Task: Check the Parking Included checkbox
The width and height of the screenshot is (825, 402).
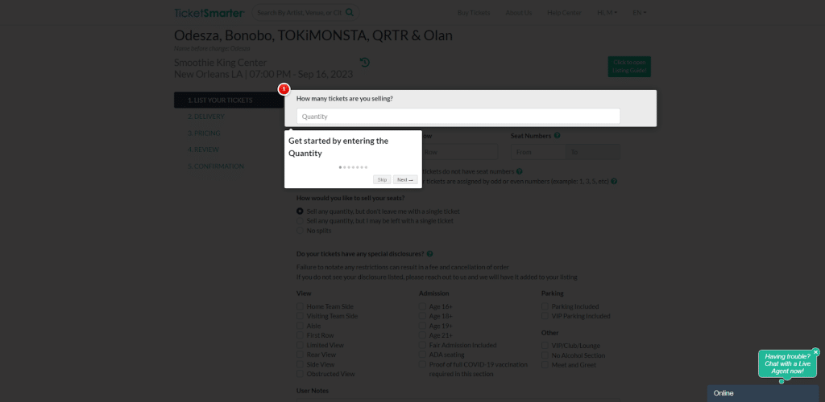Action: pos(545,306)
